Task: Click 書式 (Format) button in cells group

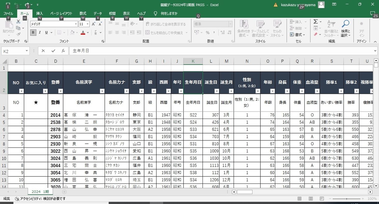Action: [x=297, y=35]
